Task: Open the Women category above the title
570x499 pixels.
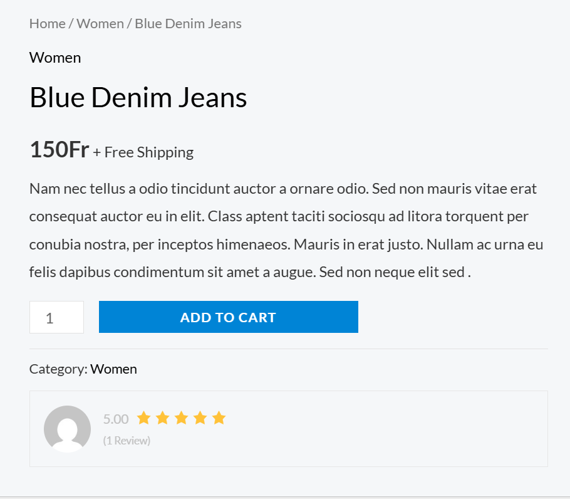Action: click(55, 58)
